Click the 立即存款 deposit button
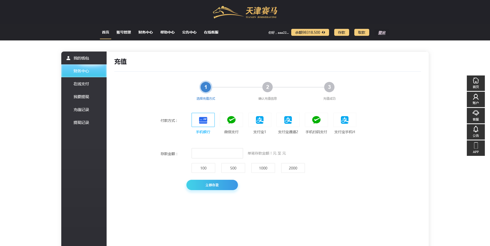Screen dimensions: 490x246 (x=212, y=185)
